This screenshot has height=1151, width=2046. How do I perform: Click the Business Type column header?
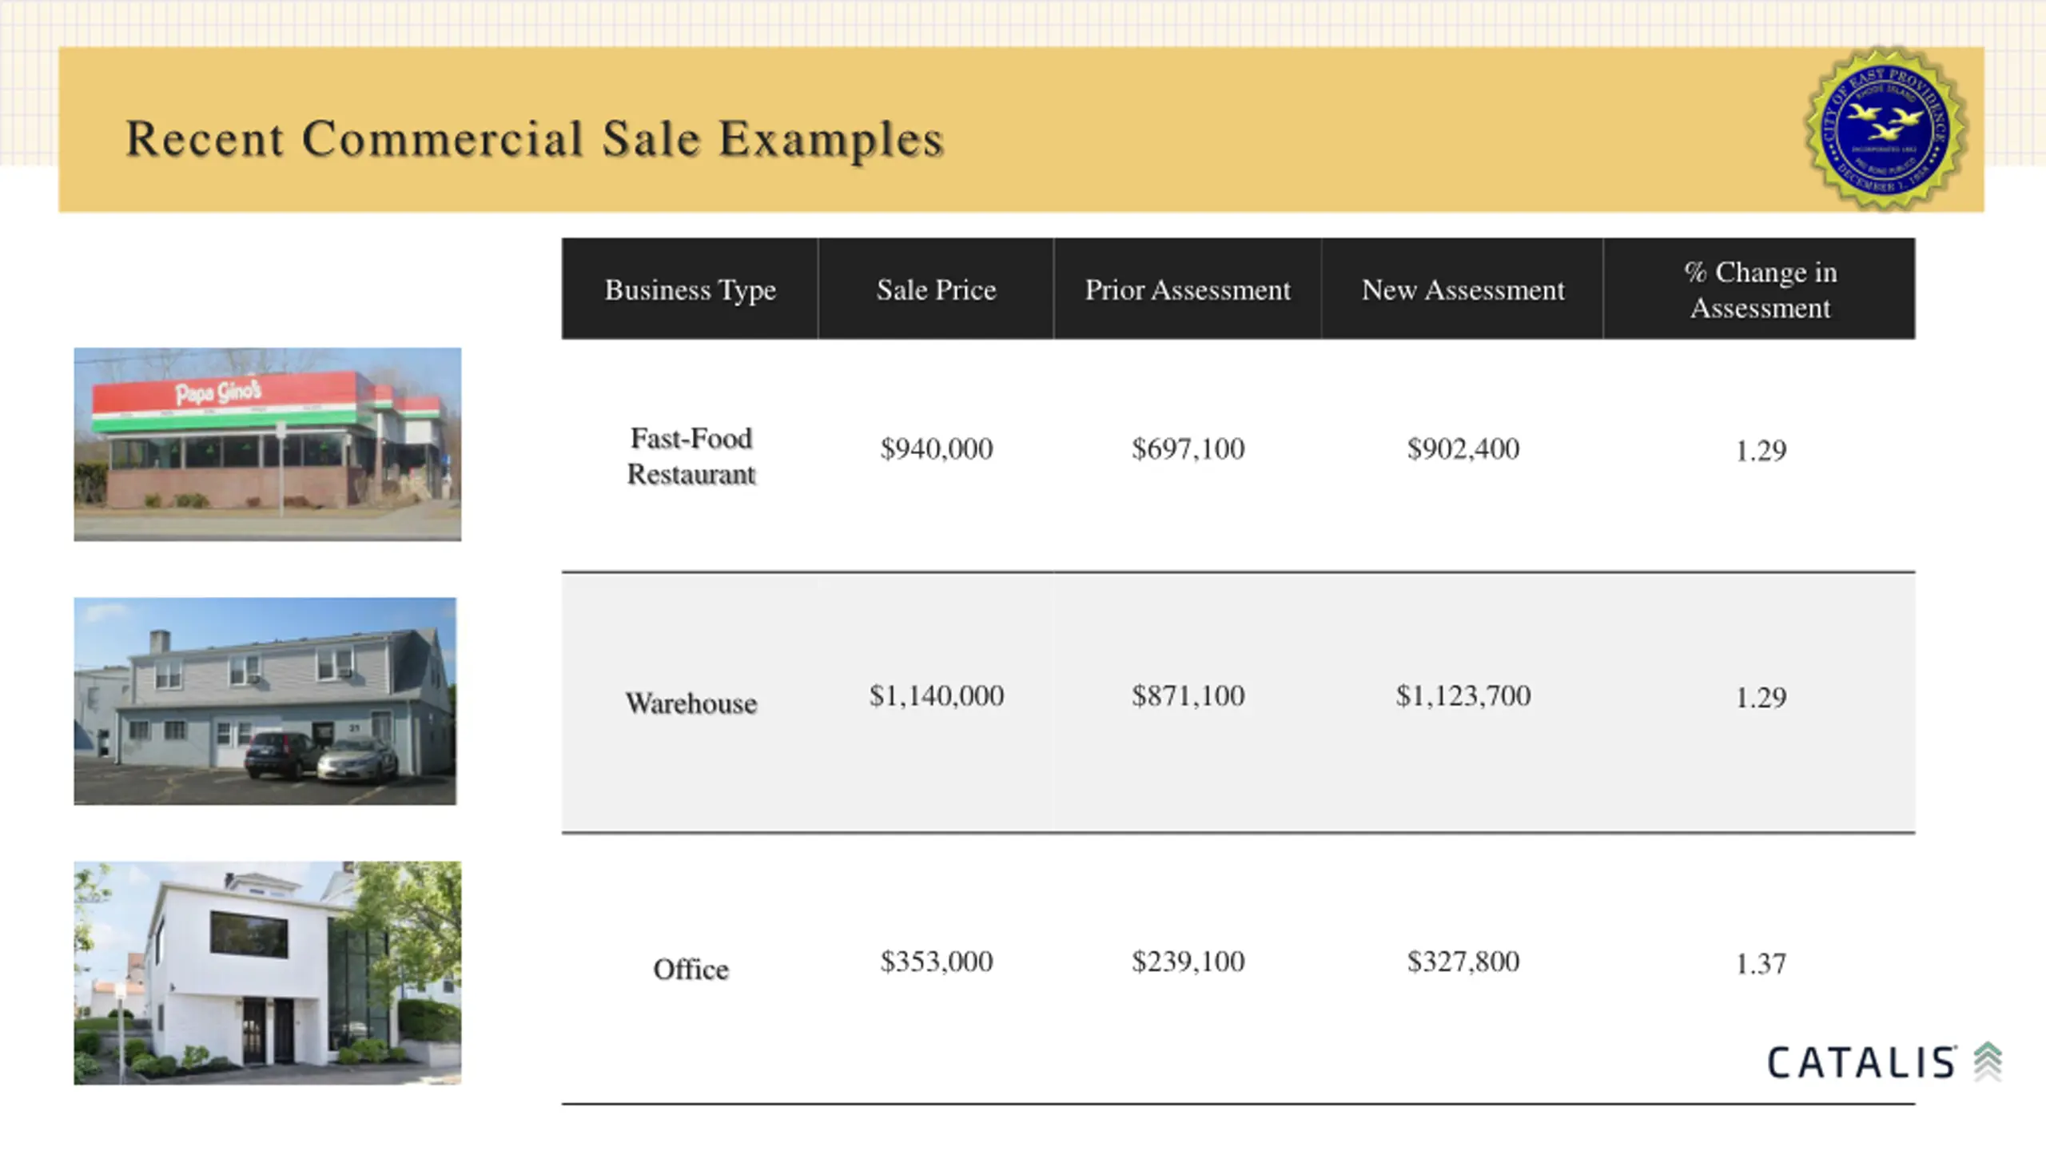[x=690, y=289]
